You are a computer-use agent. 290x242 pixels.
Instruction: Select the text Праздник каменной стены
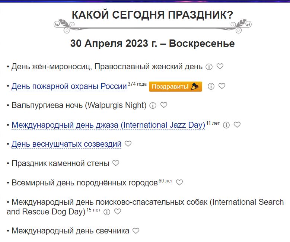tap(60, 163)
